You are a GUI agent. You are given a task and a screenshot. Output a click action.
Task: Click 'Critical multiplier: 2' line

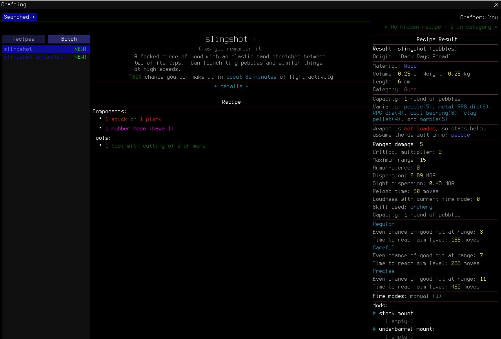[407, 152]
